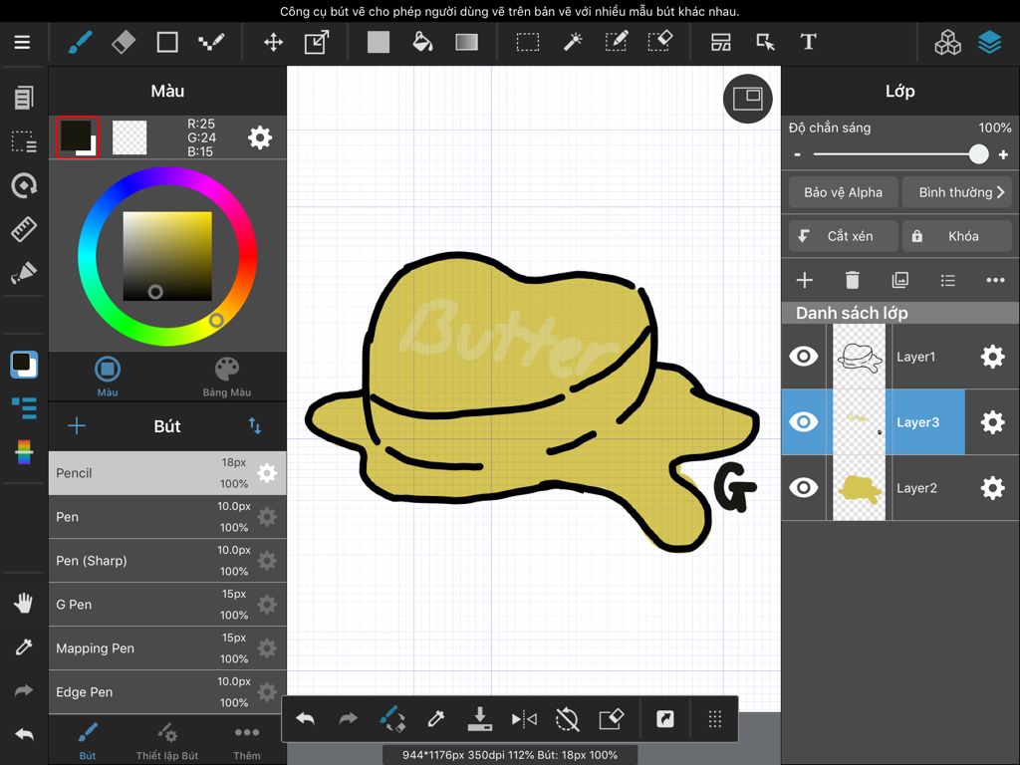Select the Hand pan tool
1020x765 pixels.
pos(24,603)
